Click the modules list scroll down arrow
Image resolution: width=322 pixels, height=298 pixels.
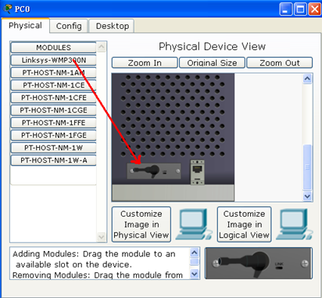(x=102, y=237)
